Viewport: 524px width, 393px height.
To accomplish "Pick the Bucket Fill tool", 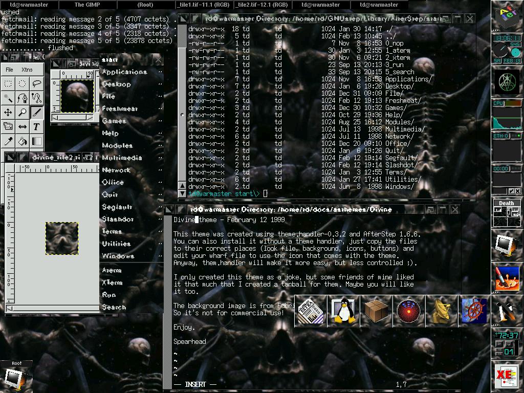I will (23, 141).
